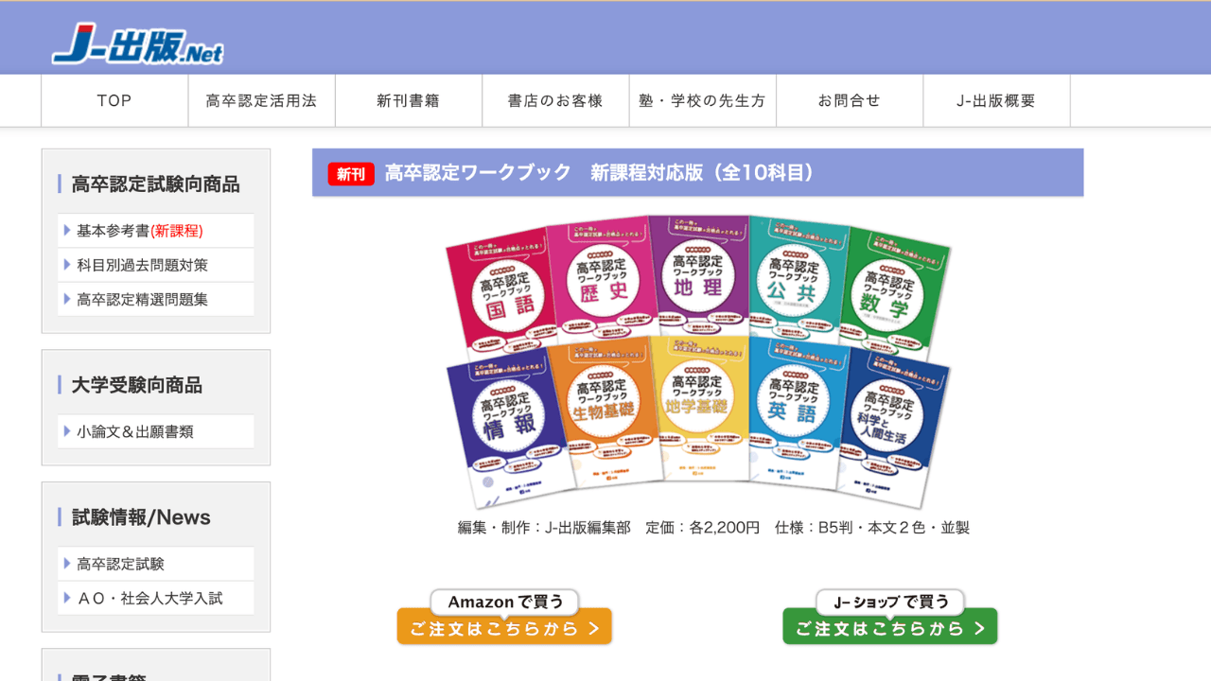
Task: Click the red 新刊 badge
Action: tap(351, 174)
